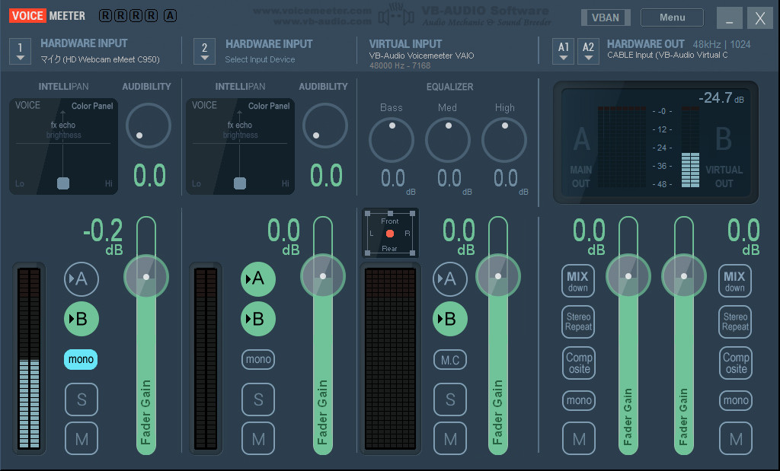Viewport: 780px width, 471px height.
Task: Click the main out A bus fader knob
Action: tap(628, 276)
